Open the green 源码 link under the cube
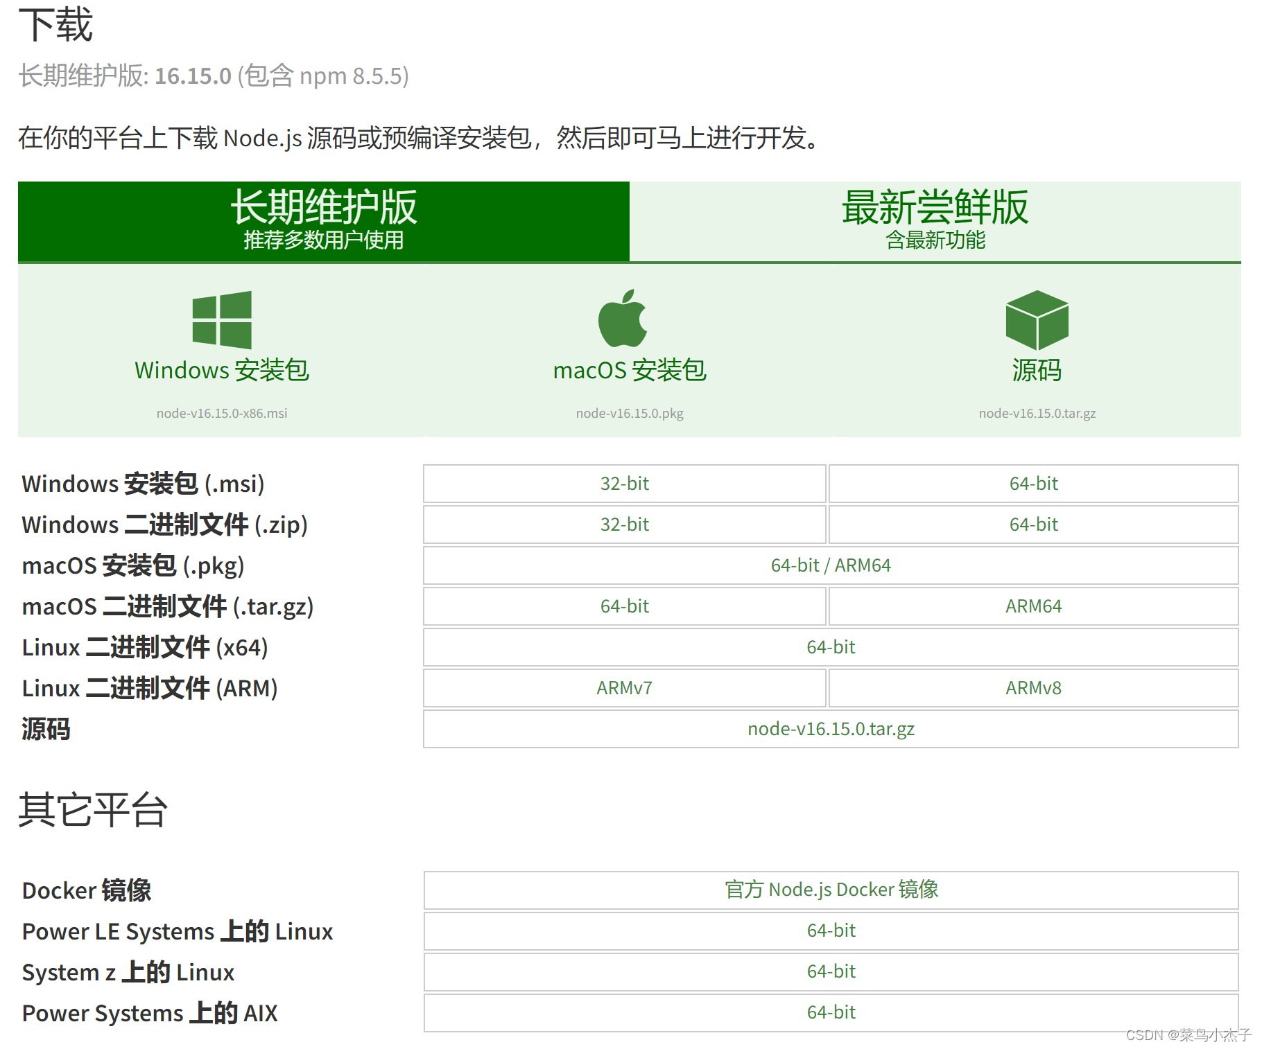Screen dimensions: 1262x1049 point(1037,371)
